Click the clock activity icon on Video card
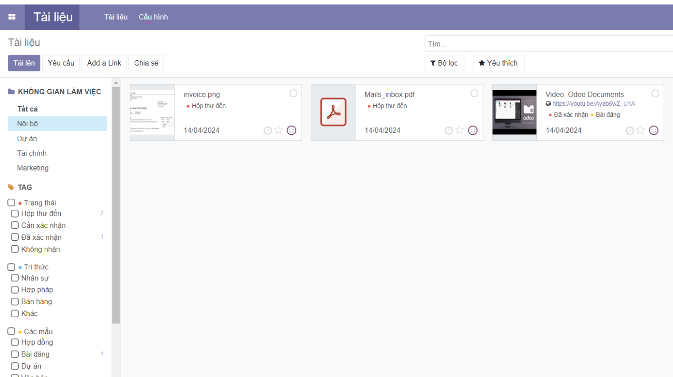 pyautogui.click(x=630, y=131)
